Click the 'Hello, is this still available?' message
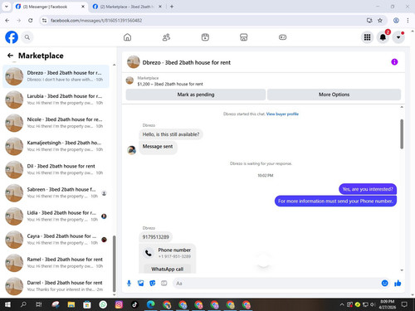Image resolution: width=415 pixels, height=311 pixels. point(171,134)
